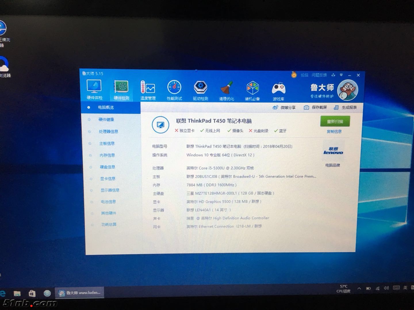Go to 电池信息 battery info
This screenshot has width=414, height=310.
point(108,201)
